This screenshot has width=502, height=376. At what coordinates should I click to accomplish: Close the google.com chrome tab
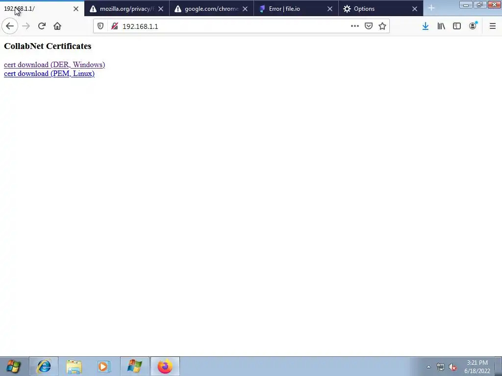pos(245,9)
